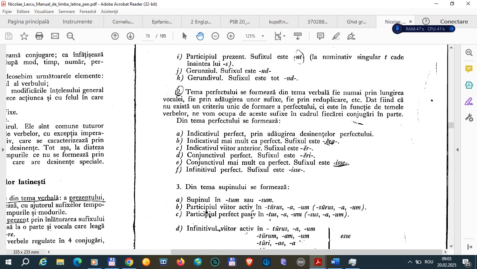Screen dimensions: 477x269
Task: Zoom in with the plus icon
Action: click(x=231, y=36)
